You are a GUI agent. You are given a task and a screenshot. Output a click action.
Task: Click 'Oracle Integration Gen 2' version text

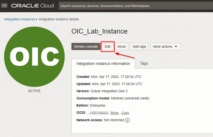tap(109, 91)
